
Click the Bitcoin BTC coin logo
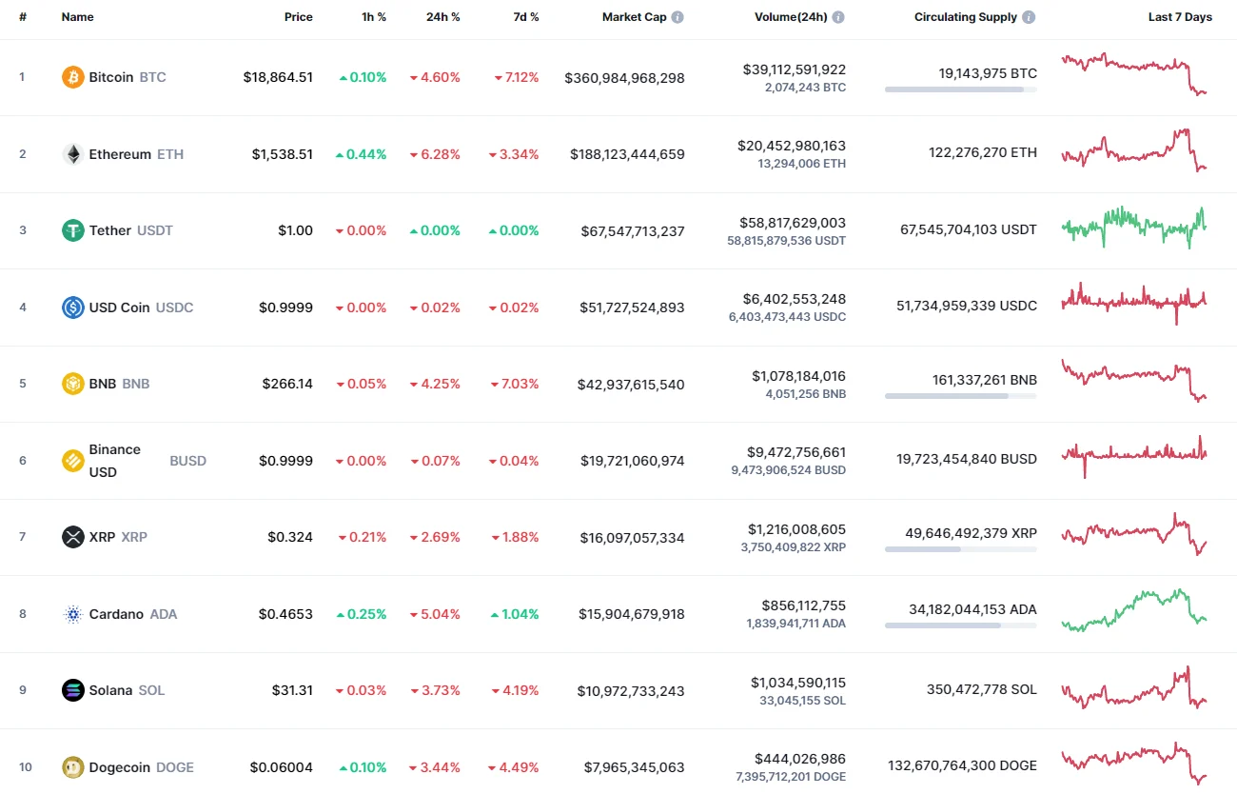(x=71, y=77)
